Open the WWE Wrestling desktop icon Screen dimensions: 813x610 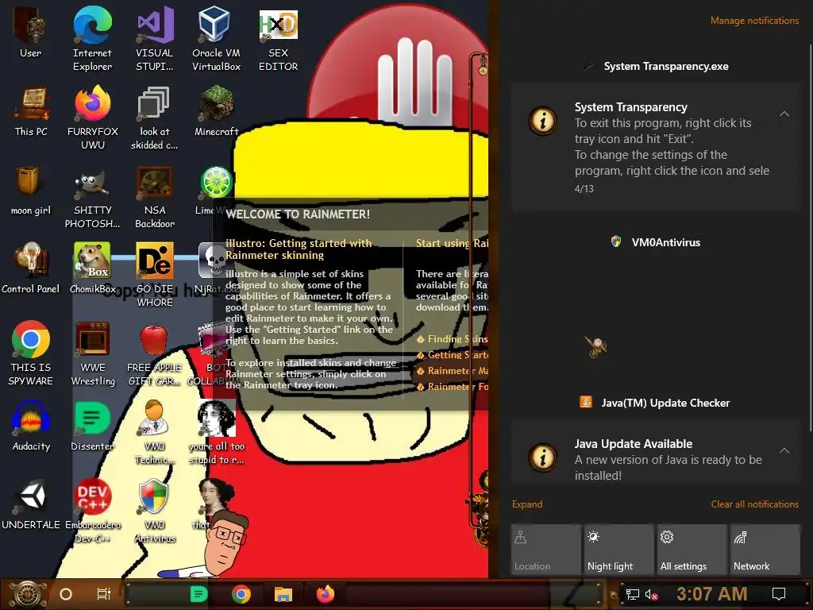[93, 353]
